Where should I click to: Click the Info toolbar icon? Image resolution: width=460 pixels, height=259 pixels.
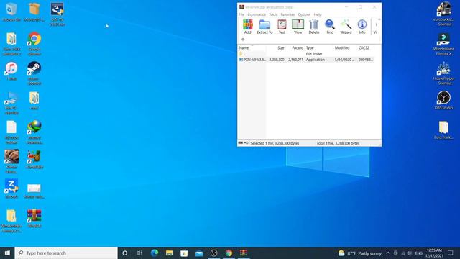click(362, 27)
